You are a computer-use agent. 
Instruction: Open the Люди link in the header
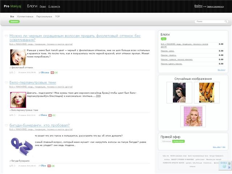click(x=43, y=7)
